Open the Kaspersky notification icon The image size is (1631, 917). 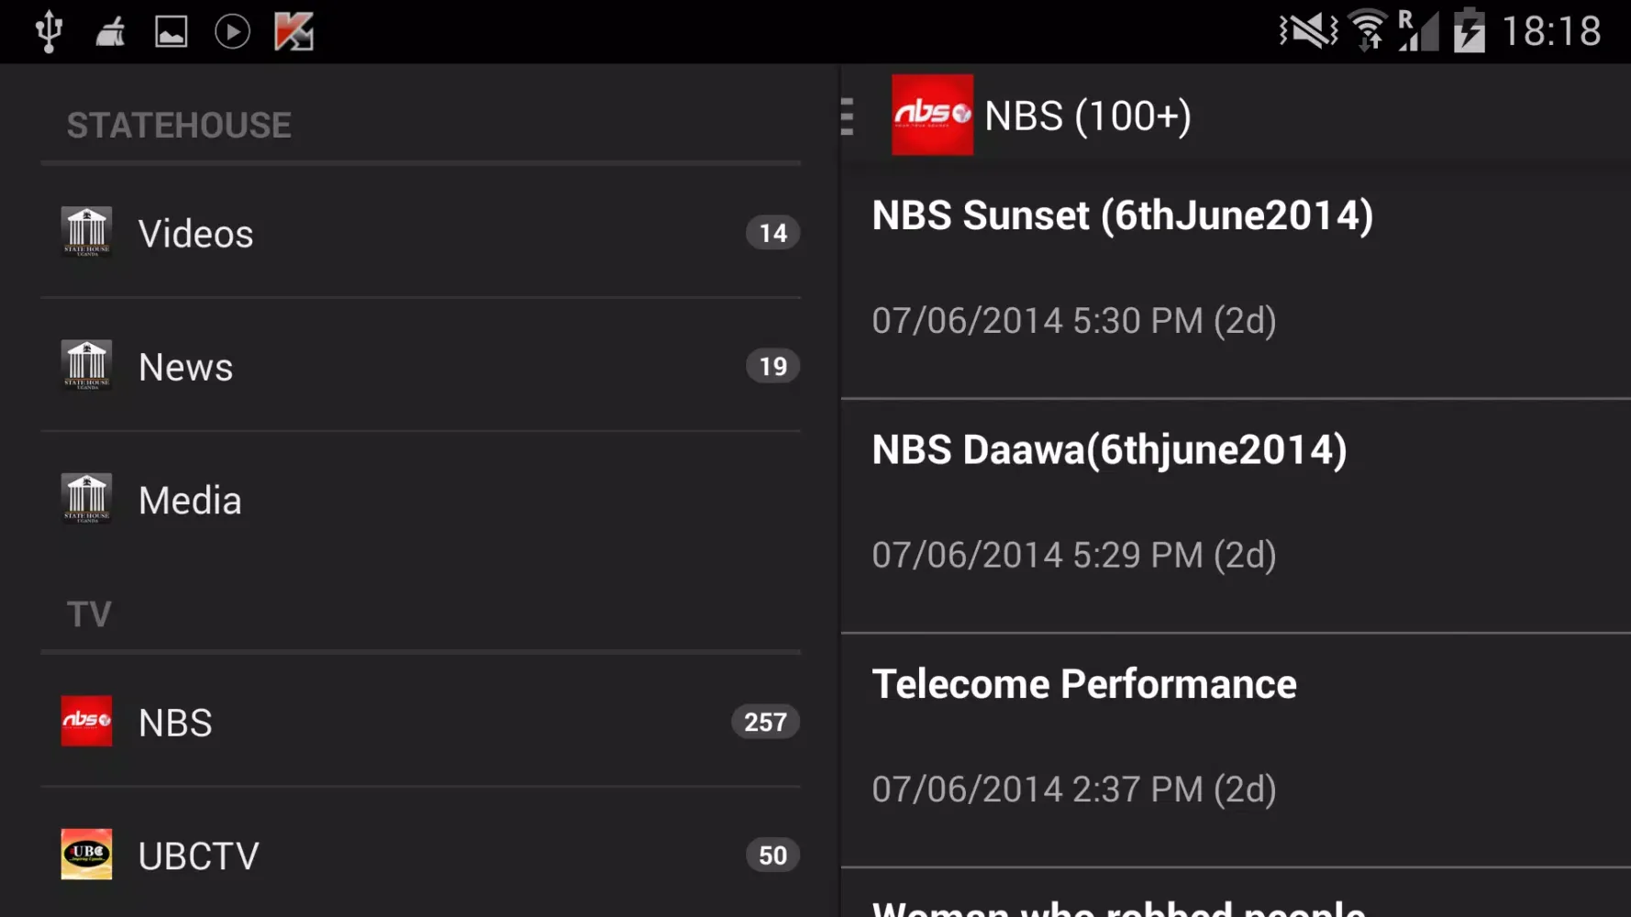coord(292,30)
